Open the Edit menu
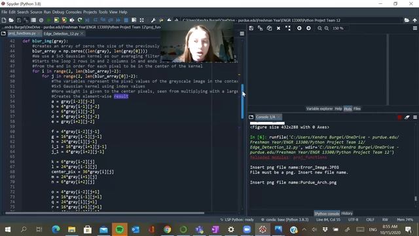 [12, 12]
